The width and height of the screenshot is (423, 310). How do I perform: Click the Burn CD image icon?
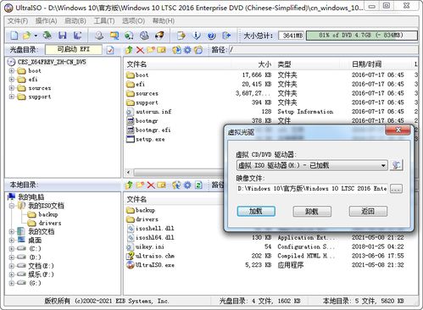pos(159,36)
